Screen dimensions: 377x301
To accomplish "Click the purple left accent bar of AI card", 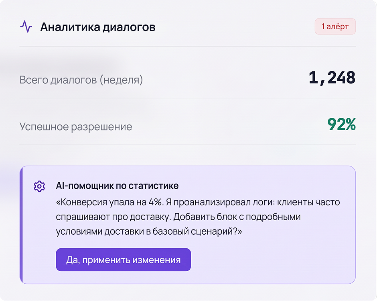I will click(21, 225).
